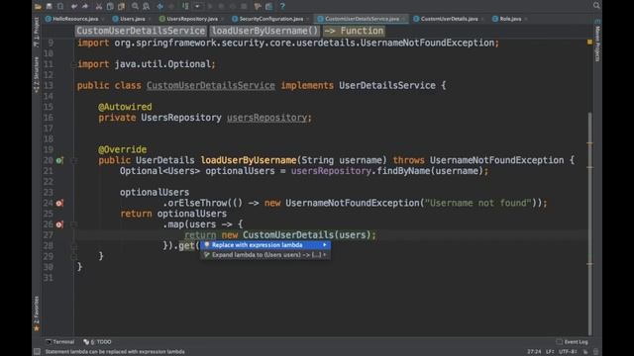
Task: Open the Terminal tool window
Action: pyautogui.click(x=60, y=342)
